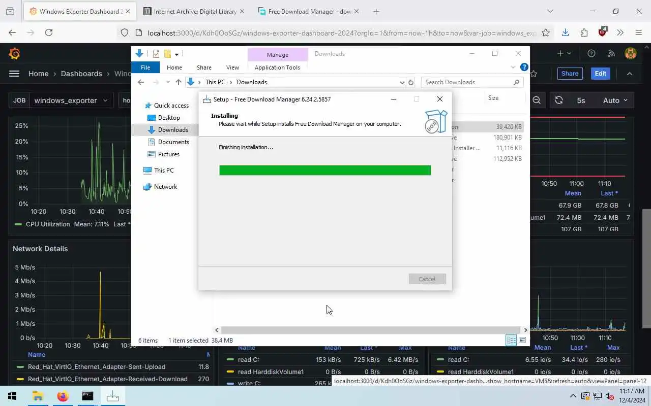Click the taskbar volume muted icon
Image resolution: width=651 pixels, height=406 pixels.
609,396
